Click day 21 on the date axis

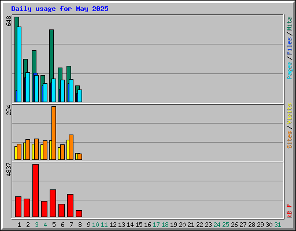tap(191, 225)
